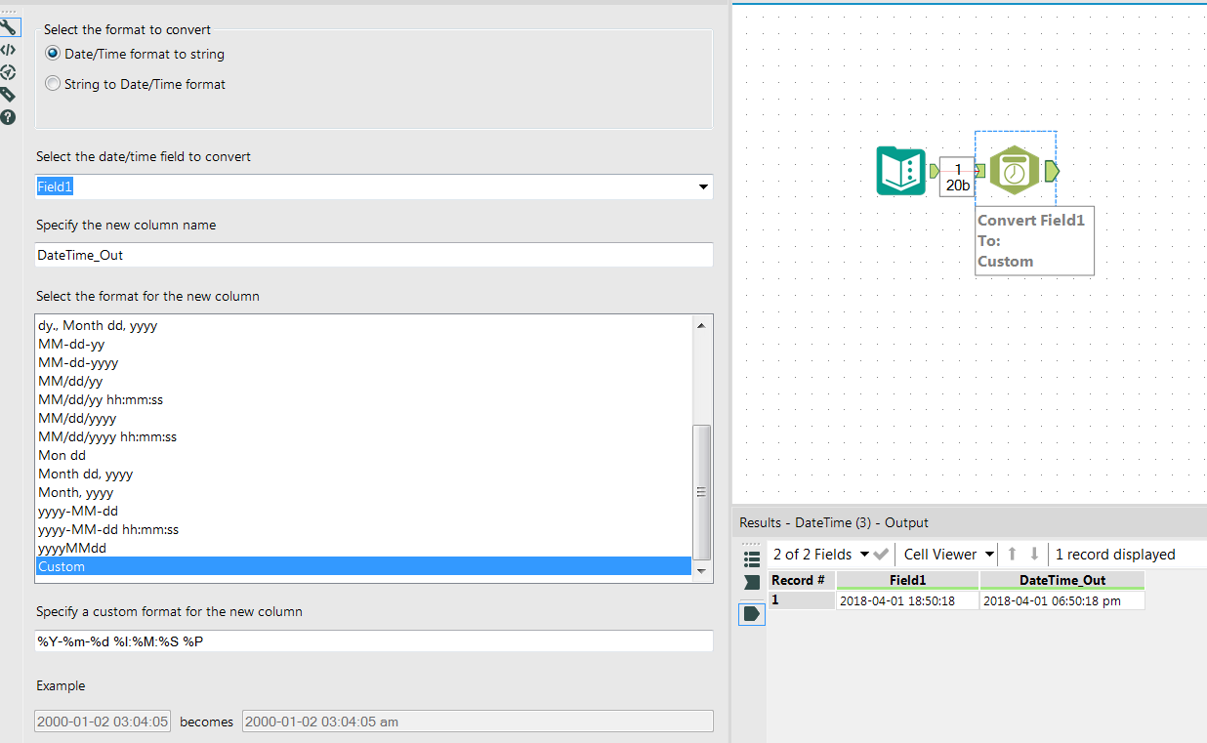Select the Input Data tool on canvas

click(900, 170)
